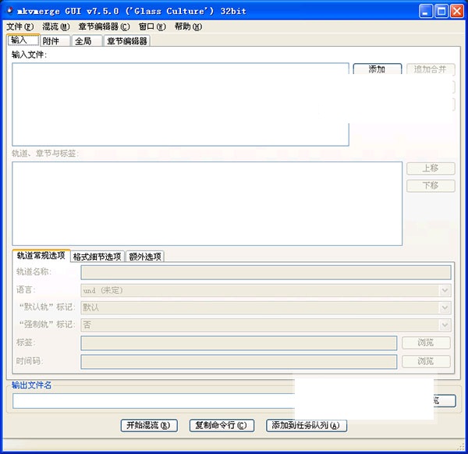Open the 帮助(H) menu

(x=188, y=27)
